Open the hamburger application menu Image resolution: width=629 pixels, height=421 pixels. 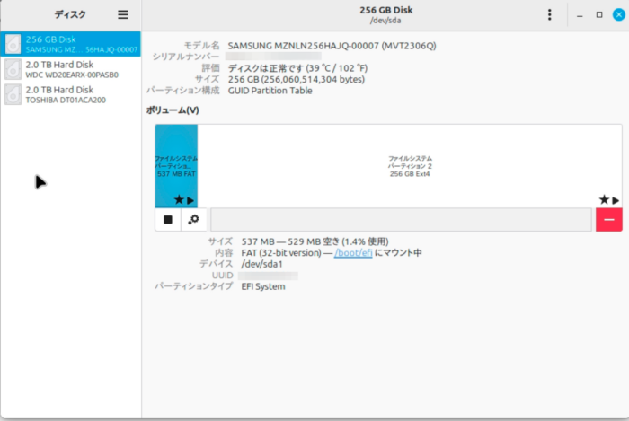(123, 15)
